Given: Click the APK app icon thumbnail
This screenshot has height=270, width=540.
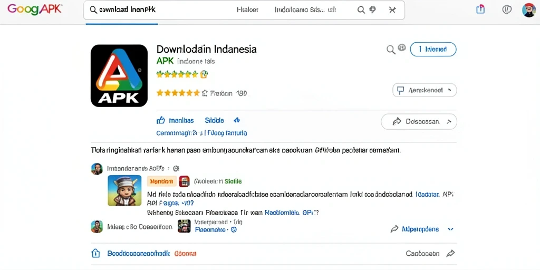Looking at the screenshot, I should tap(119, 75).
